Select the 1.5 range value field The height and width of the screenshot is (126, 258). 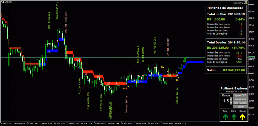coord(226,101)
